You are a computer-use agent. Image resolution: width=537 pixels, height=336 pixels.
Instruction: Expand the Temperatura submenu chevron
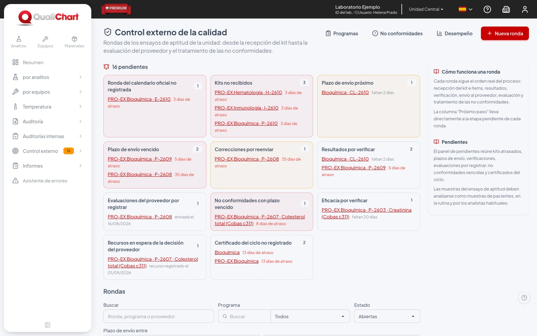pyautogui.click(x=81, y=107)
